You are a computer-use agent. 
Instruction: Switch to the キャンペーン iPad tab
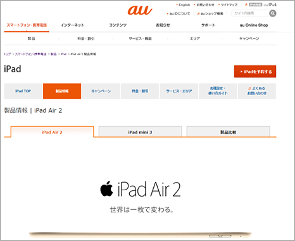(101, 91)
